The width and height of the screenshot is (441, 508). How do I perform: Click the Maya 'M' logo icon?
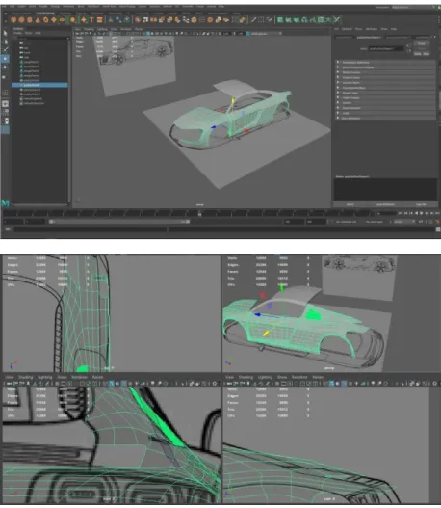click(5, 203)
